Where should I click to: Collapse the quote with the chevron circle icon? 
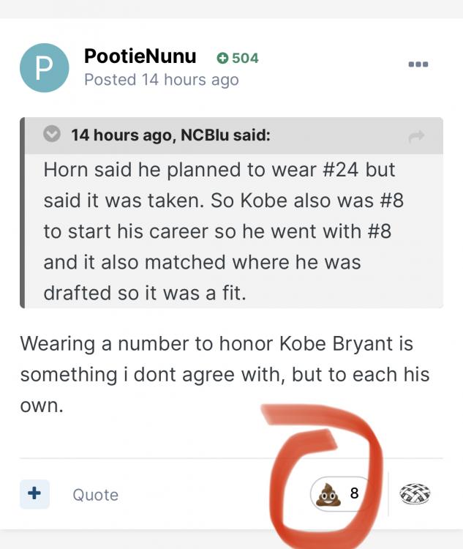point(52,135)
